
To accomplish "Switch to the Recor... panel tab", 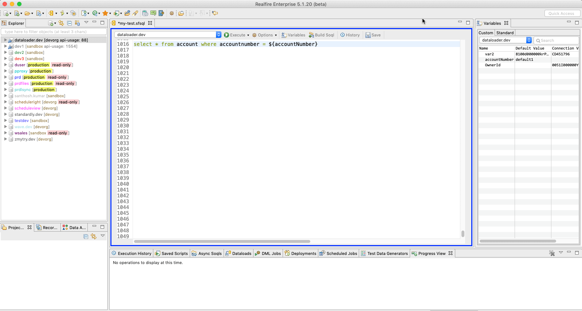I will tap(47, 228).
